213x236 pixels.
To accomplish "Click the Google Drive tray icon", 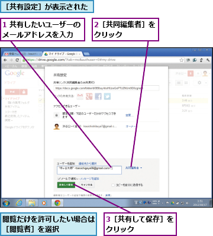I will pos(173,203).
